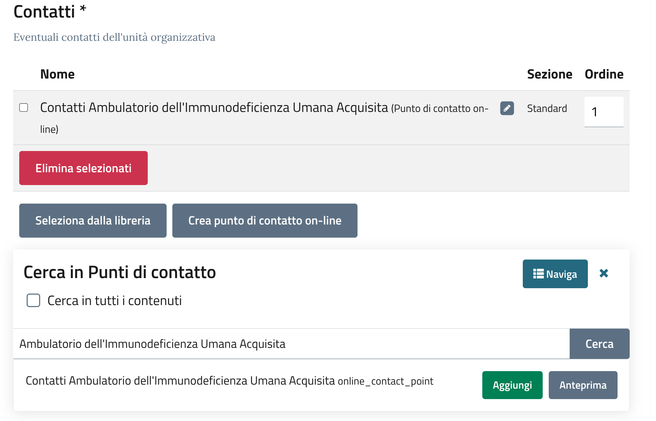Viewport: 656px width, 421px height.
Task: Click the pencil edit icon for the contact
Action: [507, 108]
